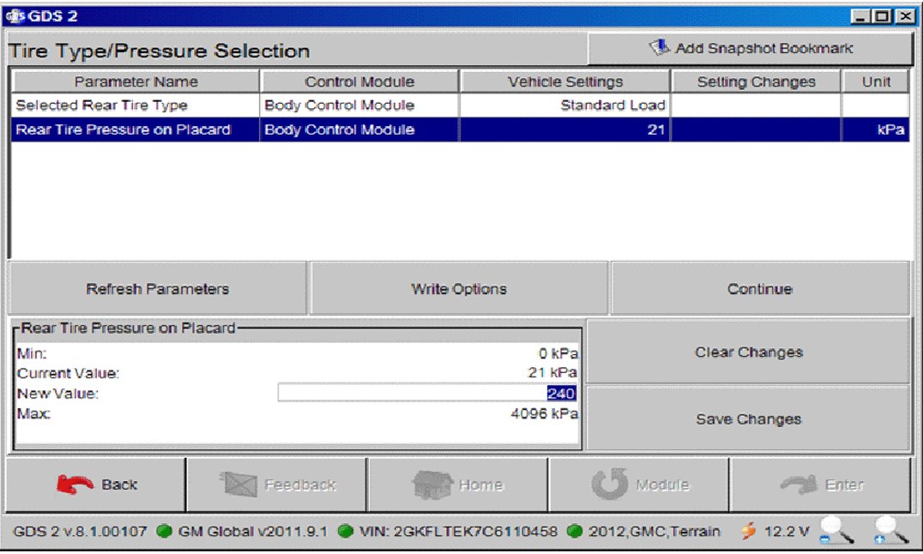
Task: Click the zoom in magnifier icon
Action: tap(890, 533)
